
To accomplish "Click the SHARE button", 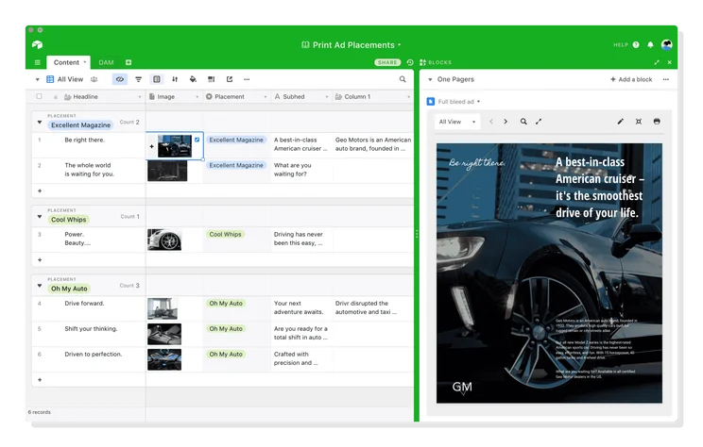I will (x=387, y=62).
